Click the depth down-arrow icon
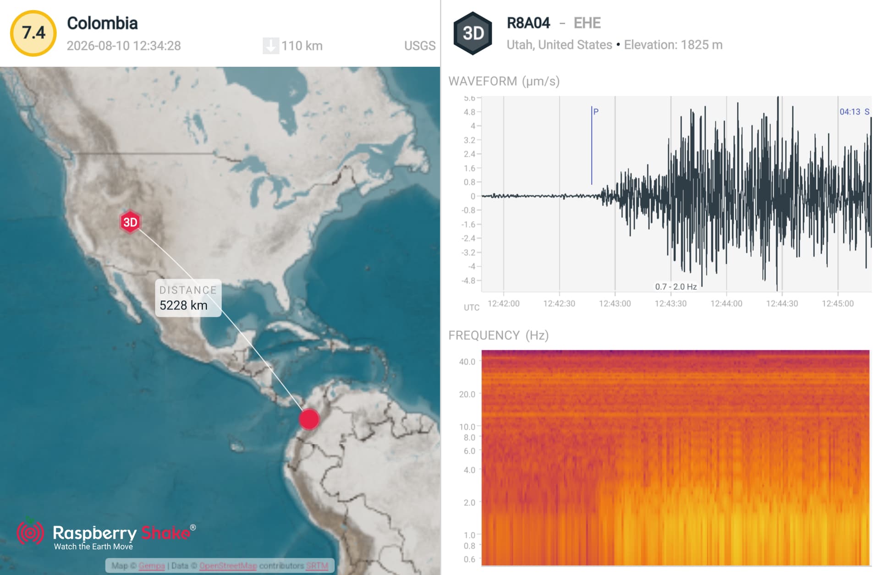880x575 pixels. [x=271, y=46]
